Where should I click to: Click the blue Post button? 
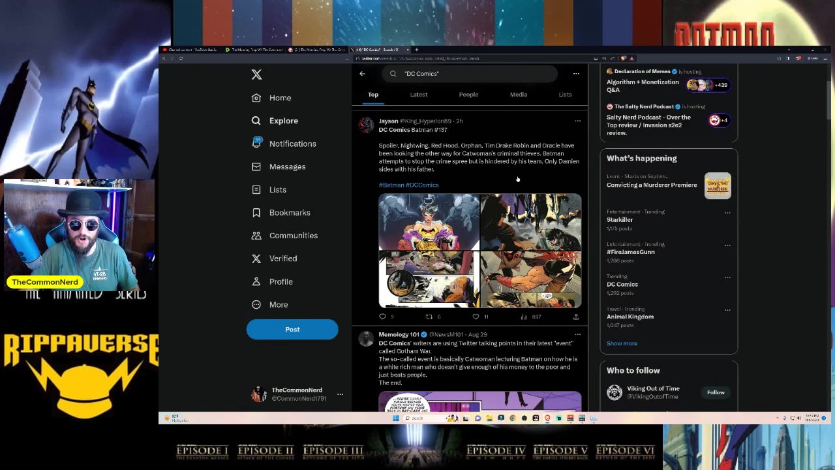(x=292, y=330)
